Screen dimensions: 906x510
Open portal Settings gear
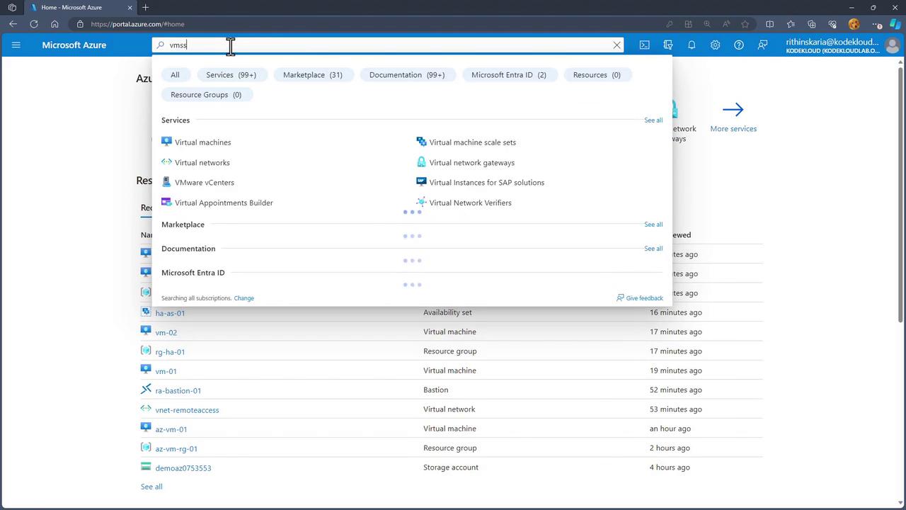pyautogui.click(x=715, y=45)
